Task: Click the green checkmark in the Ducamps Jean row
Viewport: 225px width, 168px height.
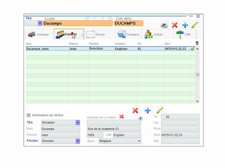Action: pos(193,49)
